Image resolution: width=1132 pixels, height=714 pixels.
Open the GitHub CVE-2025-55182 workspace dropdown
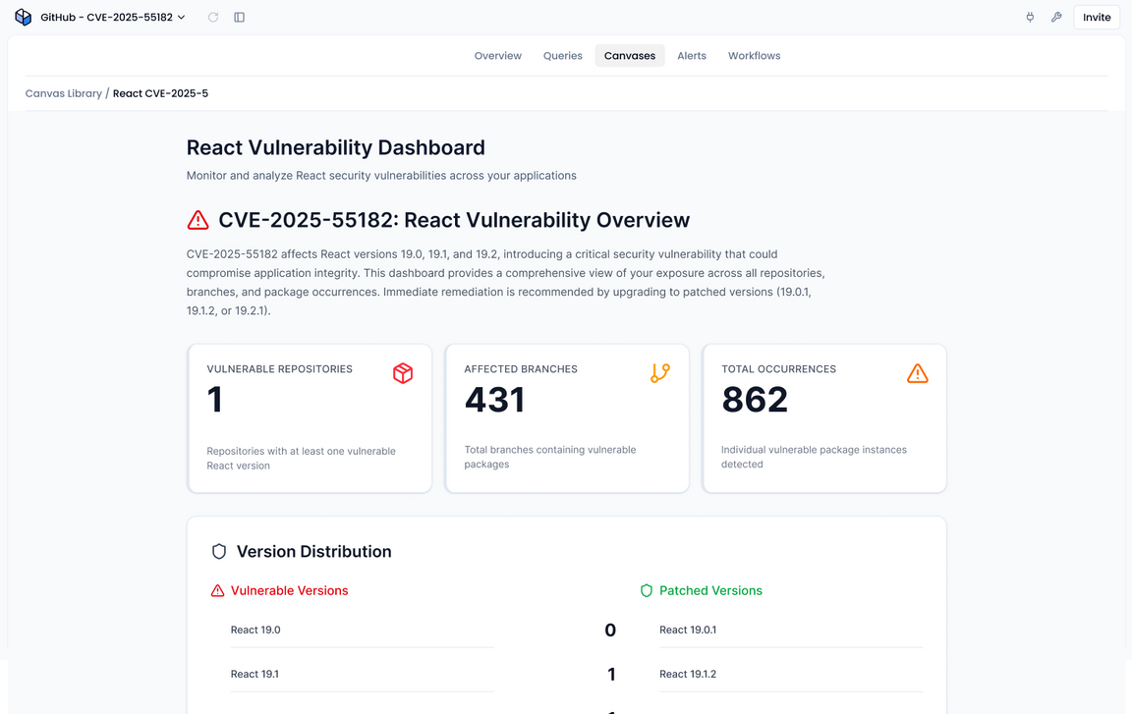pos(108,17)
